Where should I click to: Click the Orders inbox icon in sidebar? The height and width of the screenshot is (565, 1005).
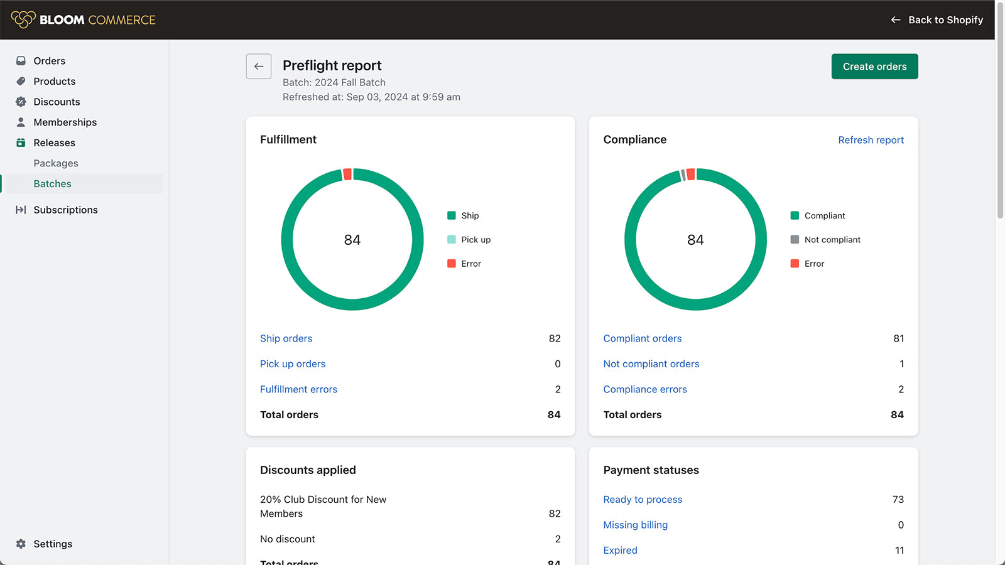pyautogui.click(x=21, y=61)
